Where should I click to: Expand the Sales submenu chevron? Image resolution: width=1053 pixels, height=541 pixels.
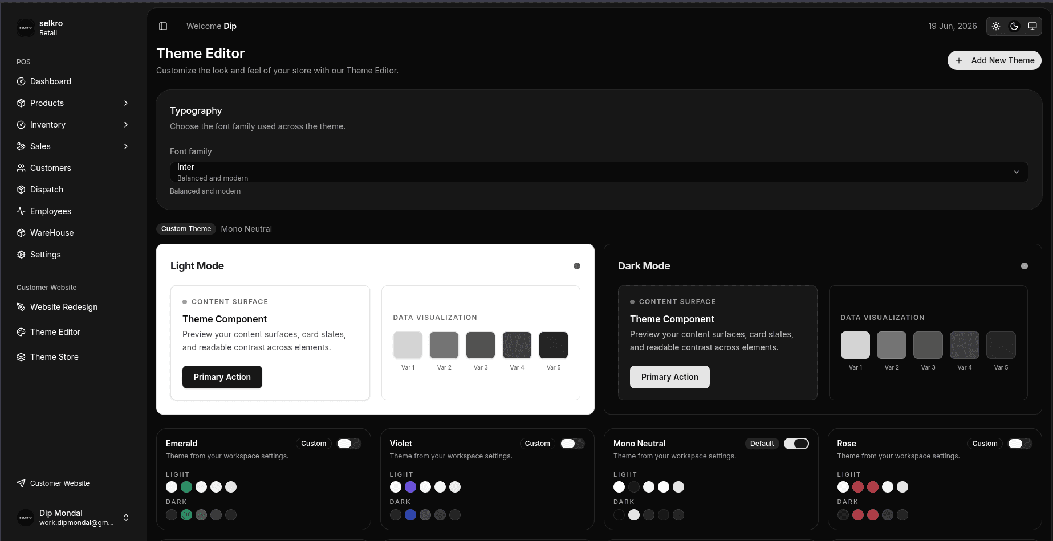coord(126,146)
